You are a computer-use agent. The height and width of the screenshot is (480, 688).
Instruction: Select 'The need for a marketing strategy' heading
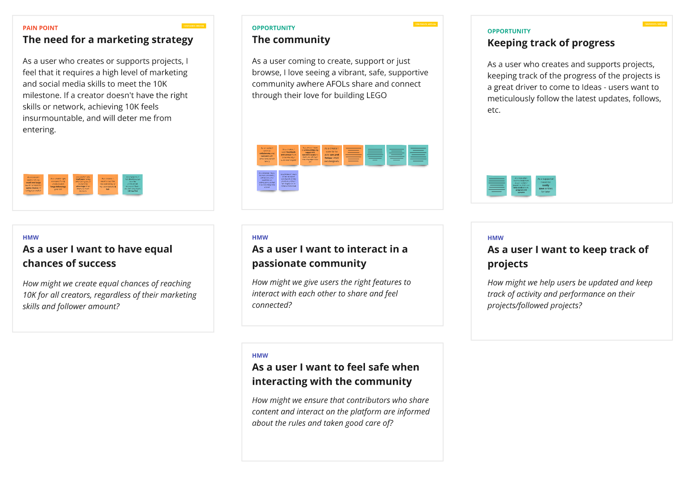(x=108, y=40)
